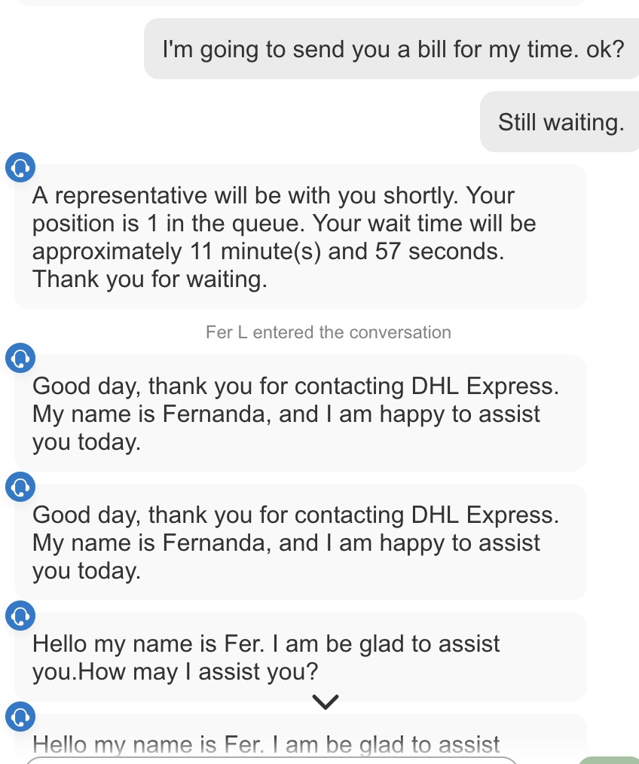Click the avatar beside the cut-off bottom message

tap(20, 716)
